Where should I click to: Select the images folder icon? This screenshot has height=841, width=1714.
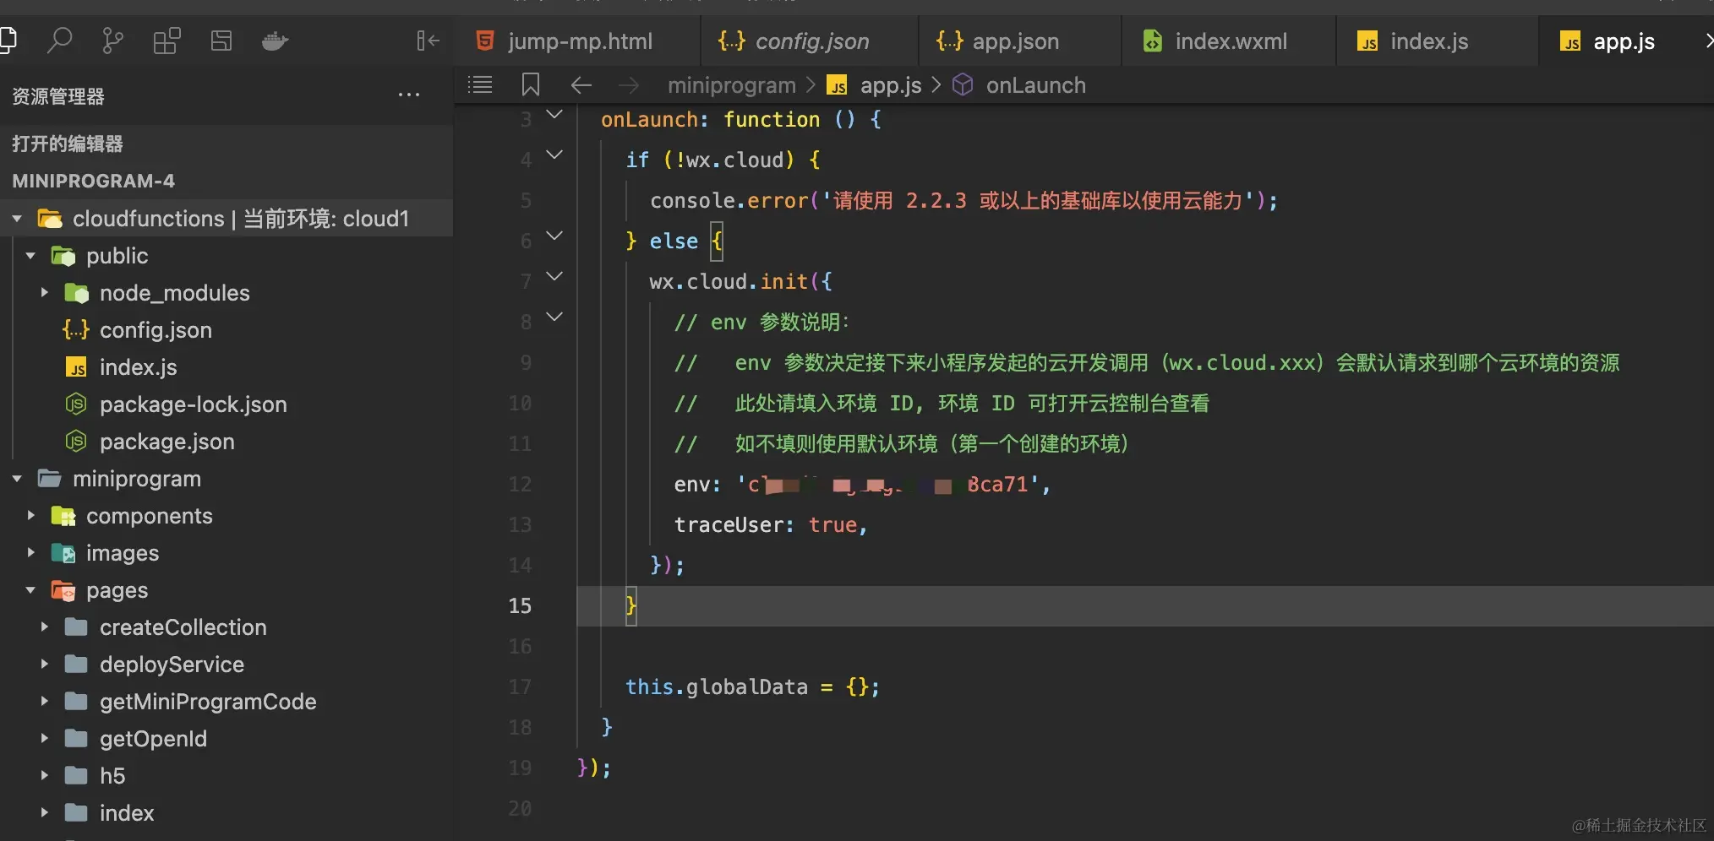coord(63,553)
